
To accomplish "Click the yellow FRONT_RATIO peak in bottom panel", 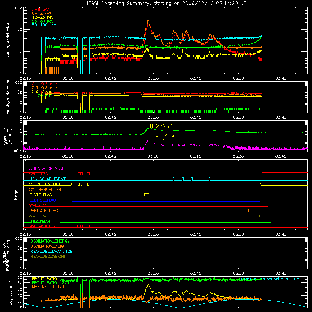I will [148, 285].
